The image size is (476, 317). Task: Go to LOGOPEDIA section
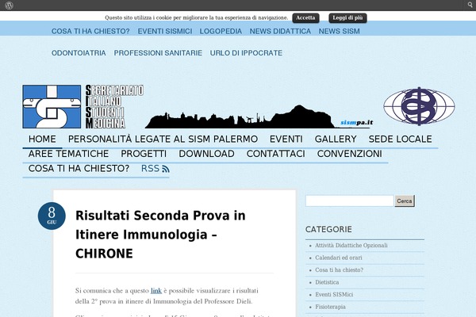tap(221, 31)
